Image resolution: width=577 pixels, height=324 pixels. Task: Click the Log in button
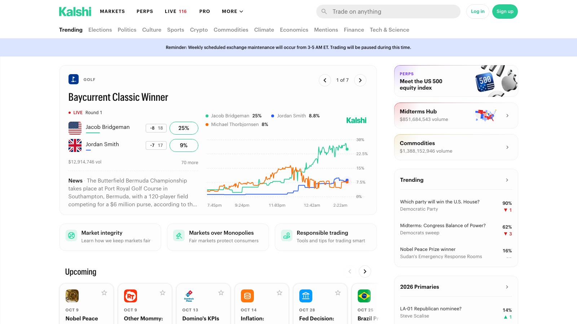point(478,12)
